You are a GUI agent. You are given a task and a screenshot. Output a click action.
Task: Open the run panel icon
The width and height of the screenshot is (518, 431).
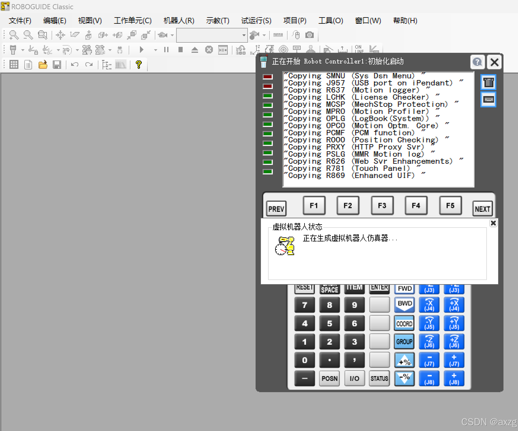point(223,50)
